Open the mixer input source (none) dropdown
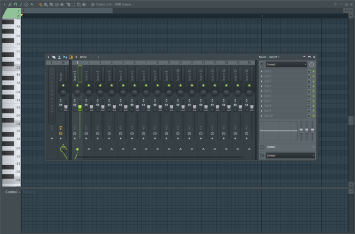 287,65
